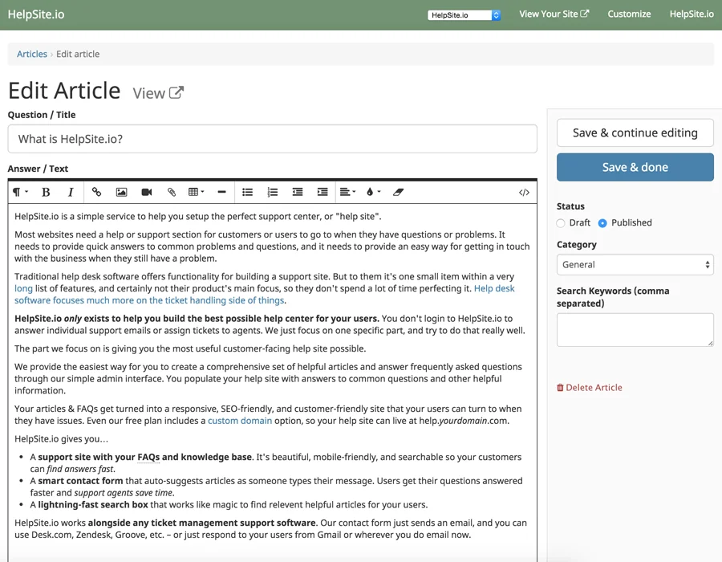
Task: Insert a hyperlink using the link icon
Action: tap(96, 192)
